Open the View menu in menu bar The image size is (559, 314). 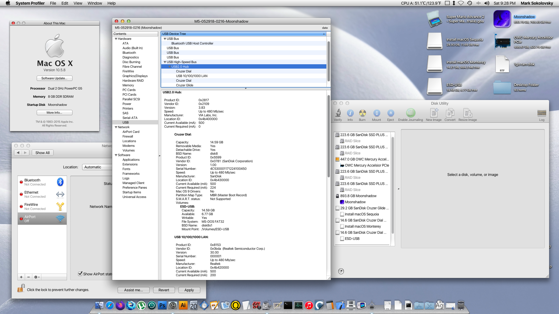point(78,3)
